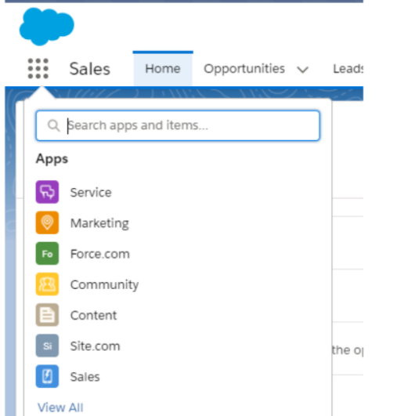Viewport: 397px width, 416px height.
Task: Click the gray Site.com app icon
Action: pyautogui.click(x=47, y=345)
